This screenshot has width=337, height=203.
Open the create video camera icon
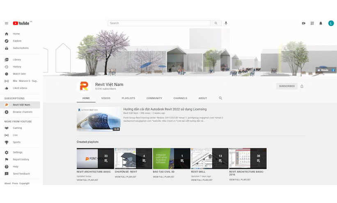pos(304,23)
